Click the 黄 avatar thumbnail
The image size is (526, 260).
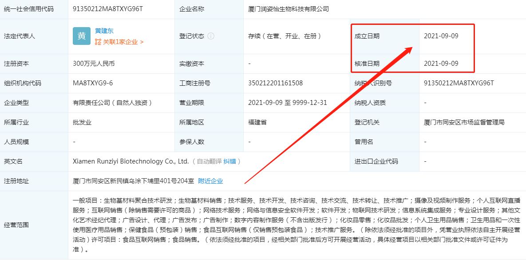pyautogui.click(x=82, y=36)
